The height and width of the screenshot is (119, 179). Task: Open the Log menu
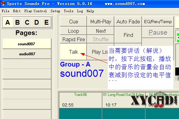pyautogui.click(x=80, y=11)
